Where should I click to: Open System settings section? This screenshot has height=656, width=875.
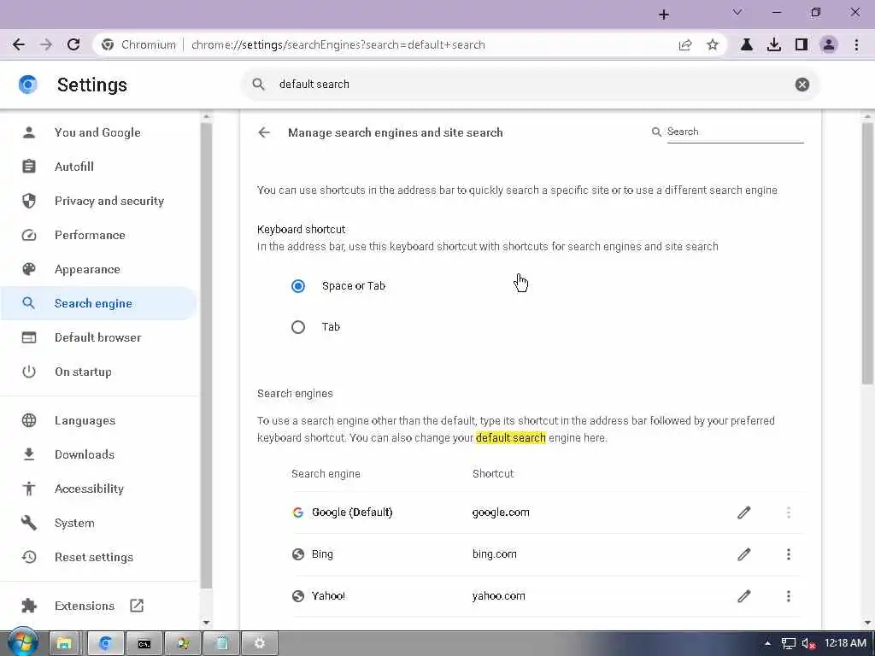coord(98,523)
